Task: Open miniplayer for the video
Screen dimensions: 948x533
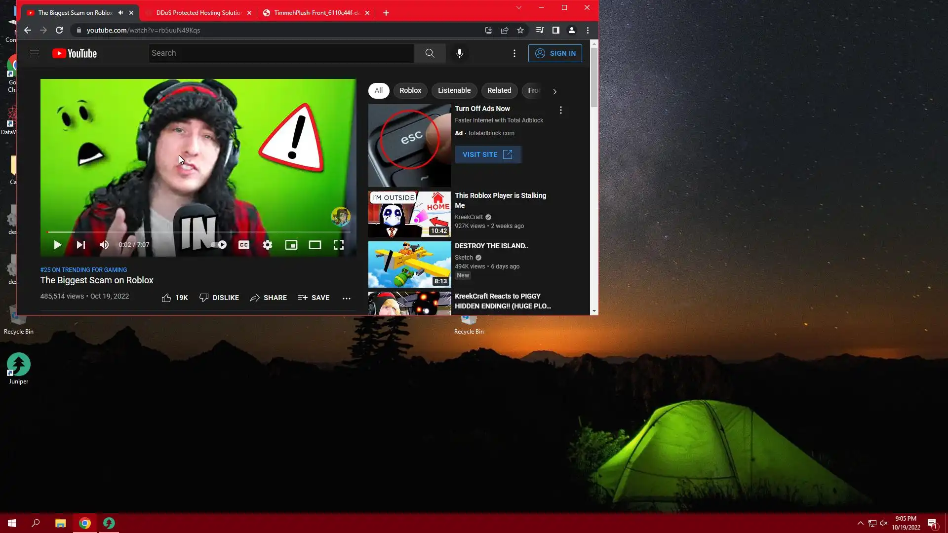Action: 291,245
